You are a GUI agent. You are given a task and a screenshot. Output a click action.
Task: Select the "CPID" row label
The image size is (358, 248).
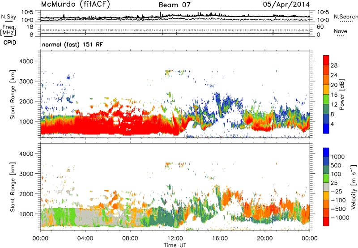pyautogui.click(x=10, y=43)
